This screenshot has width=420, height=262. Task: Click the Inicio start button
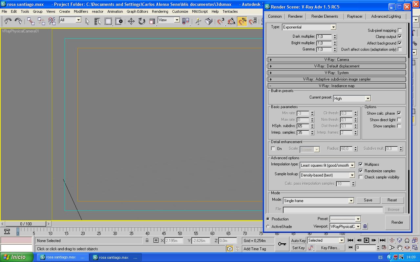pos(17,257)
